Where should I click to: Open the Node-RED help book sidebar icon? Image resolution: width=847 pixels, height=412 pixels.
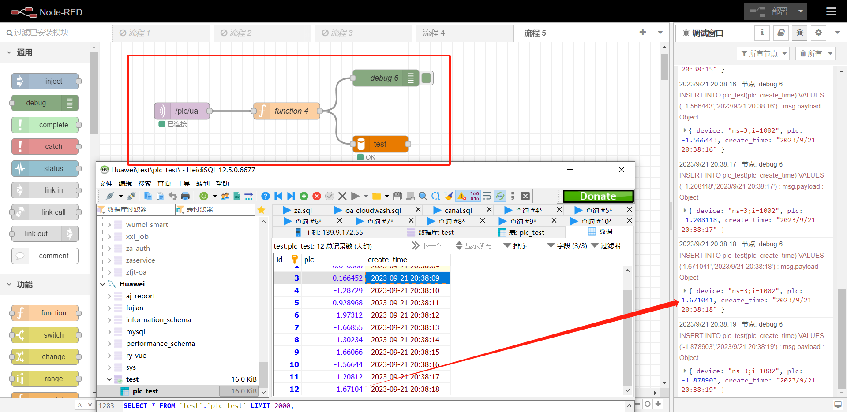click(781, 33)
